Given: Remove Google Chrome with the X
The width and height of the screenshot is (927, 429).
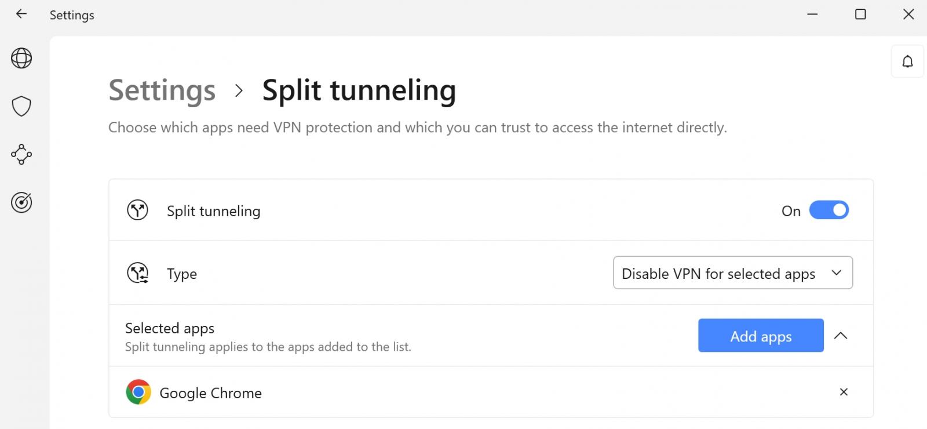Looking at the screenshot, I should pyautogui.click(x=844, y=392).
